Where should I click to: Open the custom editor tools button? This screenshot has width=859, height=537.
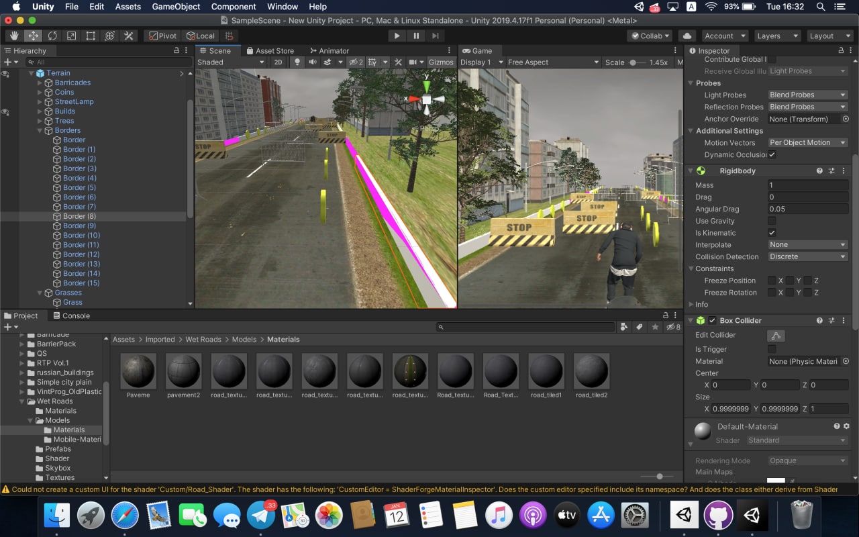(128, 36)
